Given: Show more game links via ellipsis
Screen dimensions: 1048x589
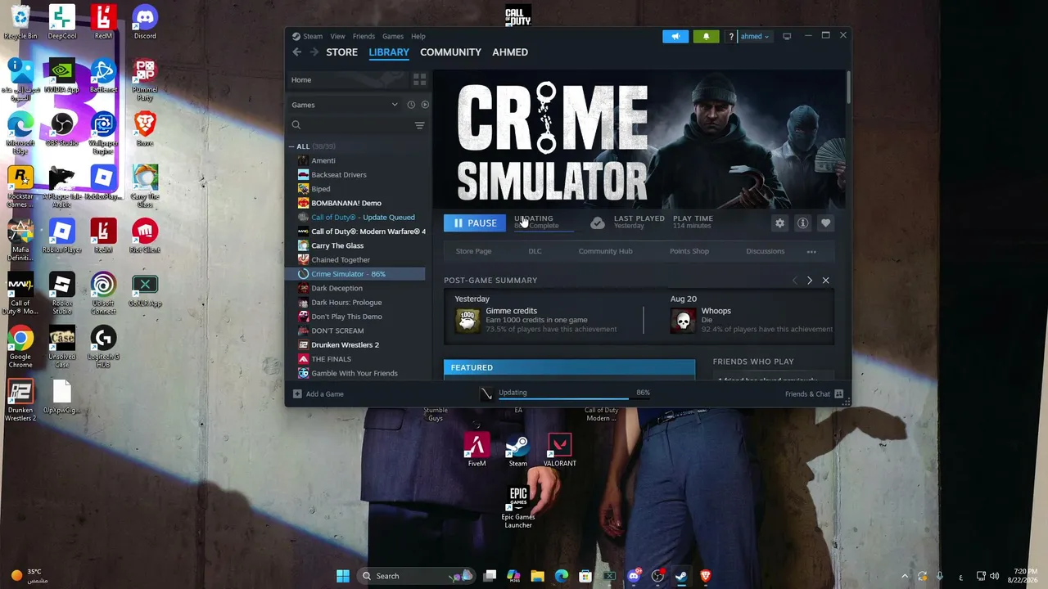Looking at the screenshot, I should (x=811, y=251).
